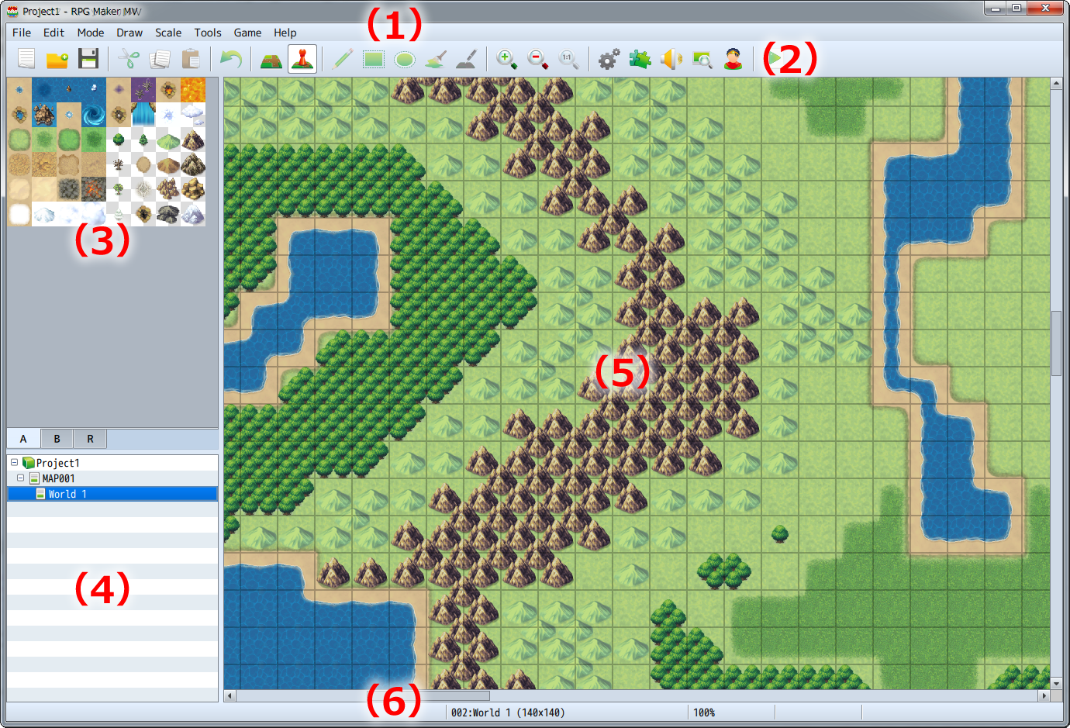
Task: Switch to Map editing mode
Action: 271,58
